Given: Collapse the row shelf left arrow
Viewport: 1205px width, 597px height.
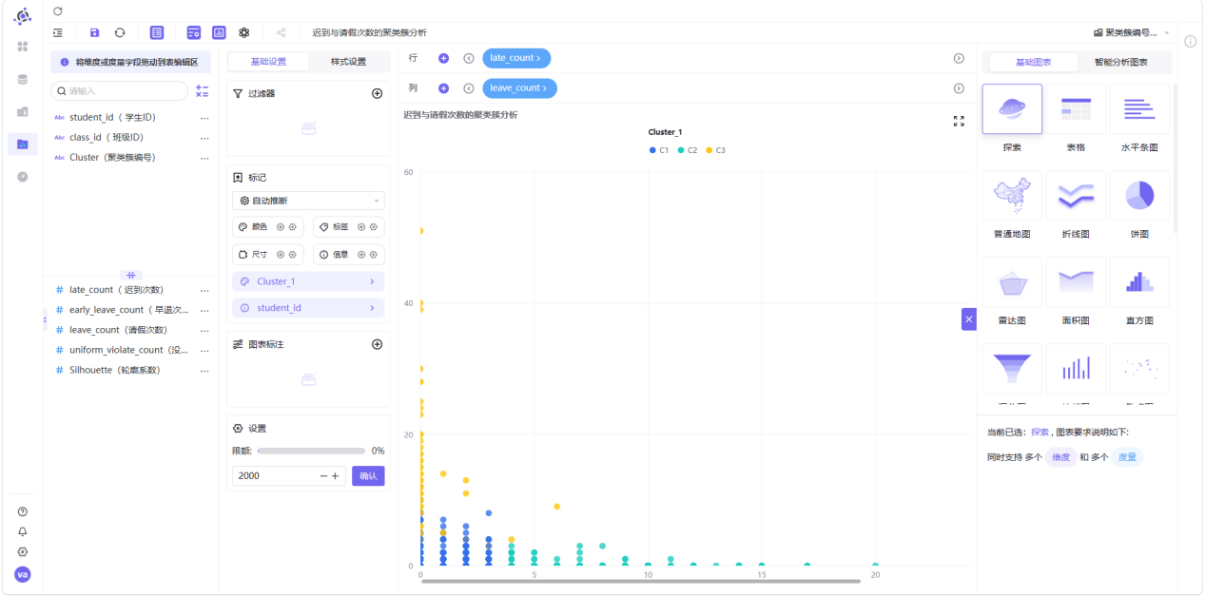Looking at the screenshot, I should click(x=469, y=58).
